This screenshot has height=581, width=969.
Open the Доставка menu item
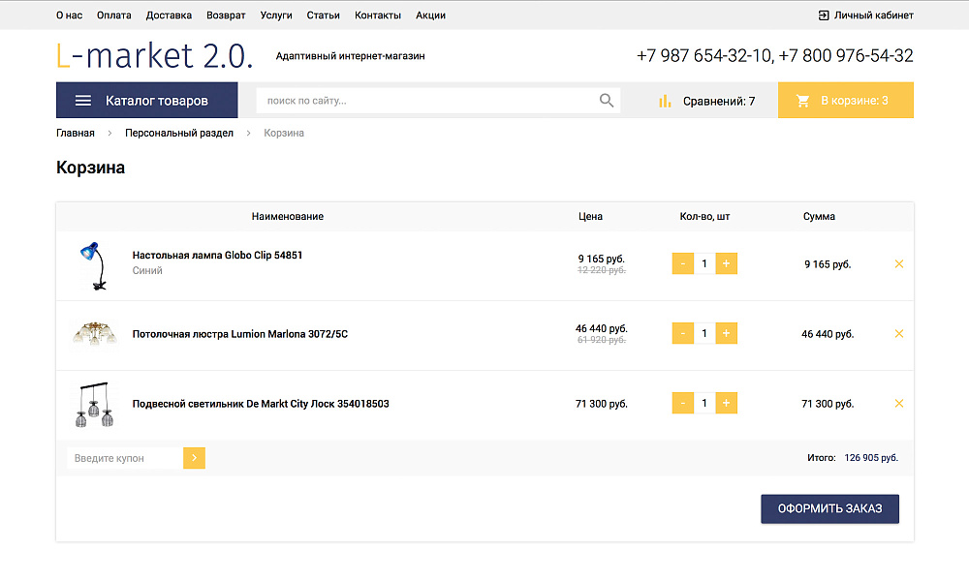pos(169,15)
